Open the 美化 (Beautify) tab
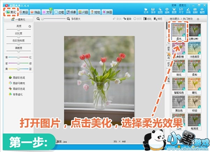This screenshot has width=210, height=152. tap(11, 12)
